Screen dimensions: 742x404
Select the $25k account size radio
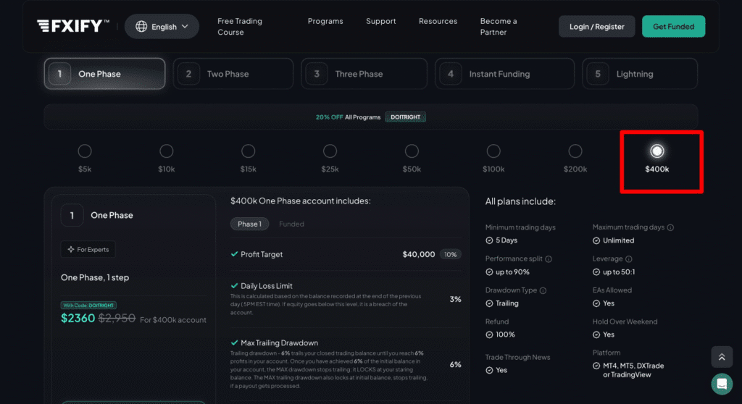(330, 151)
